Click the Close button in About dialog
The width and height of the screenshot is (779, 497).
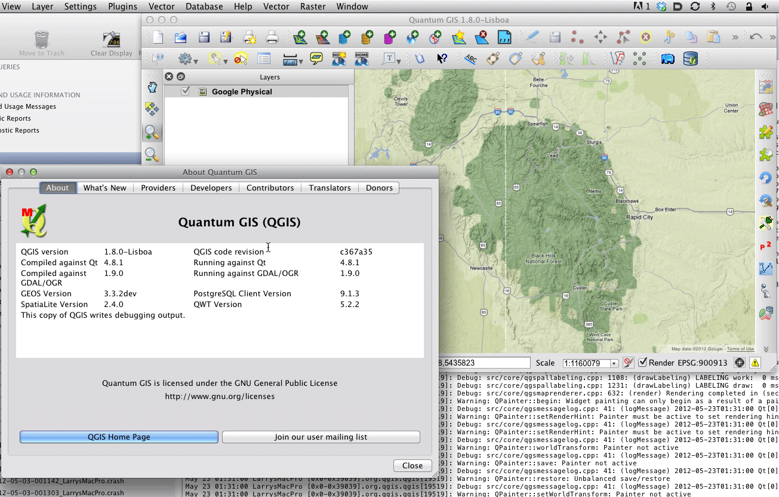point(412,465)
